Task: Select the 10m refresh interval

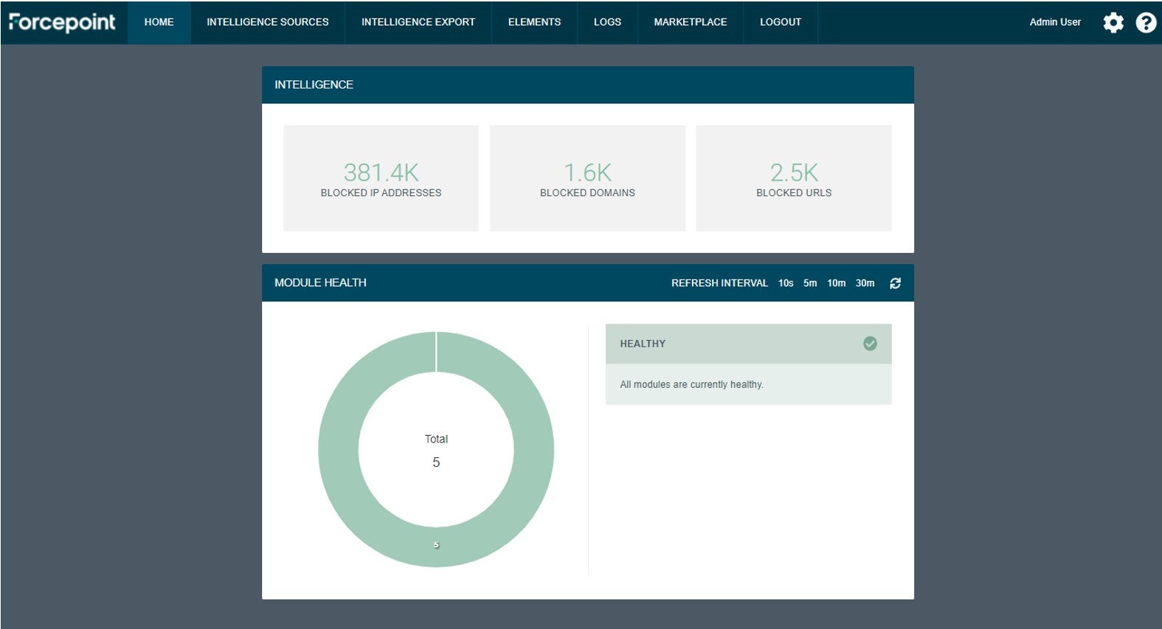Action: 836,283
